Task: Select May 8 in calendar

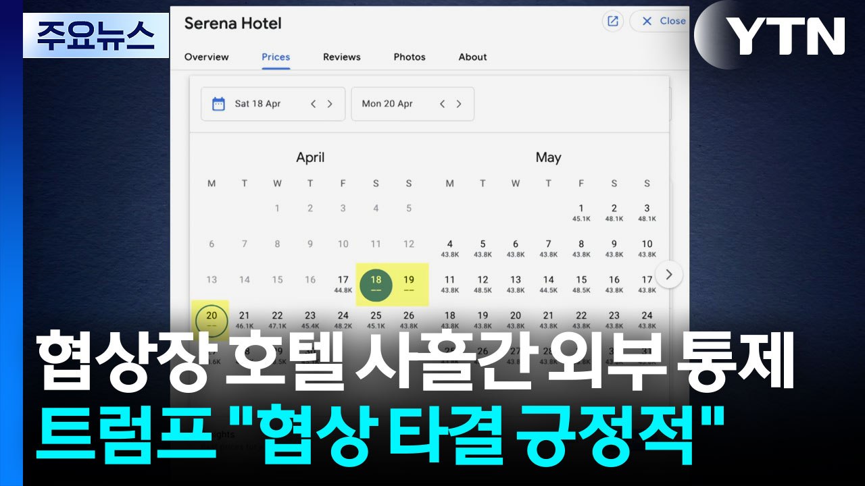Action: pos(581,248)
